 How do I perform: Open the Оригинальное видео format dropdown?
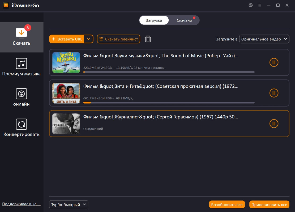(264, 39)
